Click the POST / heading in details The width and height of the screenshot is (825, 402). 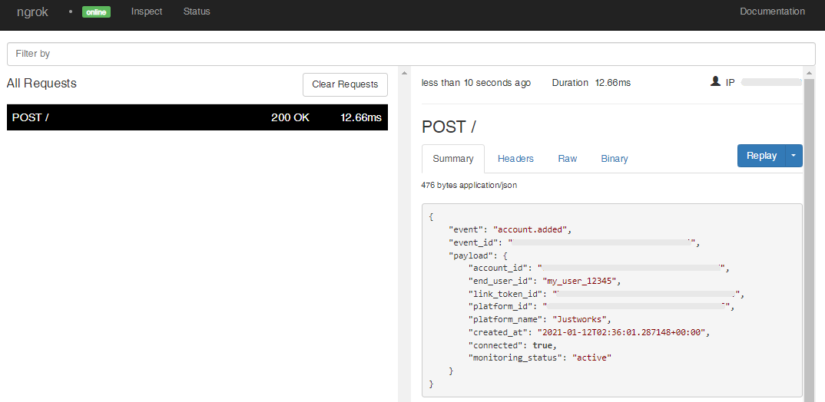[x=449, y=127]
